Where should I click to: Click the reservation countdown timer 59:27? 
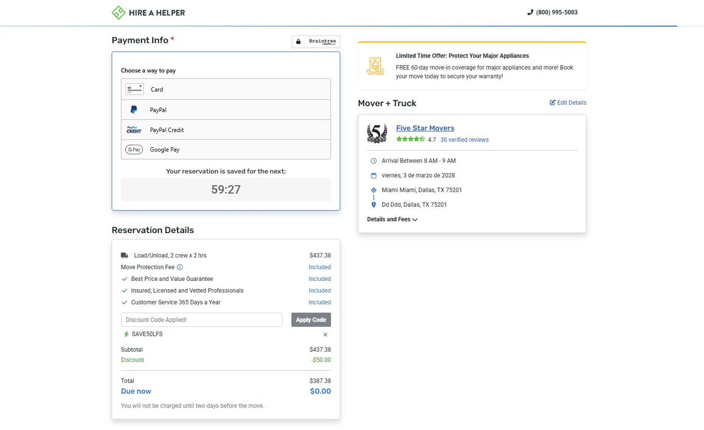(226, 189)
